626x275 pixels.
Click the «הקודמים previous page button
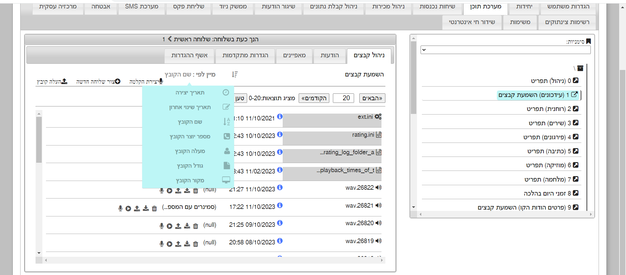314,98
